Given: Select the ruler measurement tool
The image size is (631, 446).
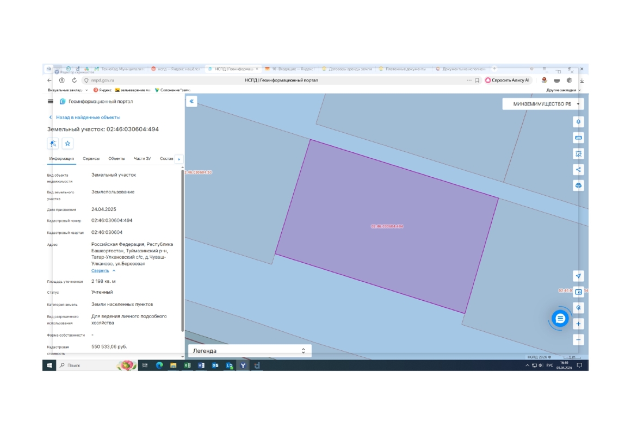Looking at the screenshot, I should 578,138.
